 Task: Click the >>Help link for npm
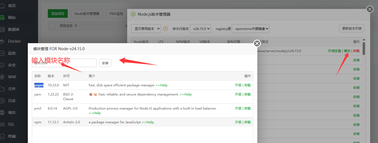click(x=148, y=122)
